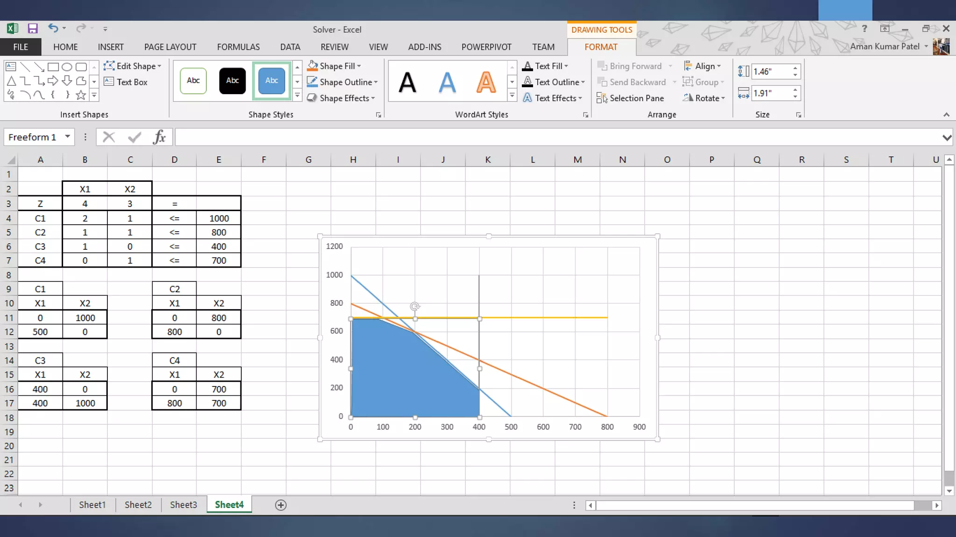
Task: Click the Insert Function fx icon
Action: (x=159, y=137)
